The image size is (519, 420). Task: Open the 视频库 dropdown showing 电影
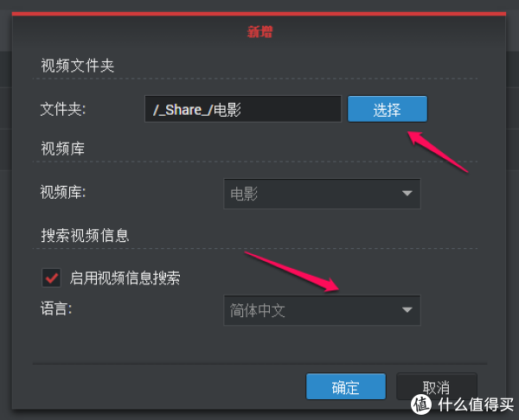tap(322, 194)
